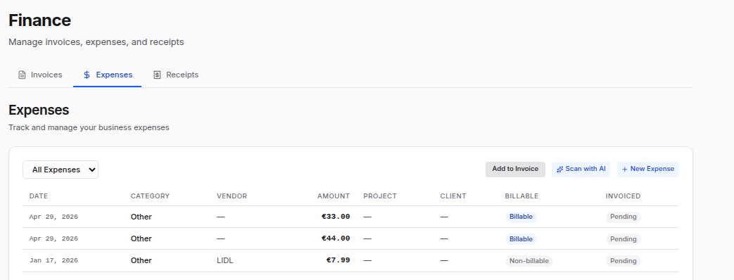The width and height of the screenshot is (734, 280).
Task: Click the DATE column header
Action: click(39, 196)
